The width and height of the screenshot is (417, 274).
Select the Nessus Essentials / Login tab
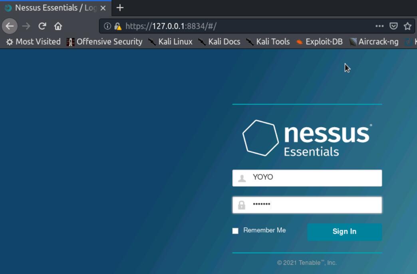[56, 8]
